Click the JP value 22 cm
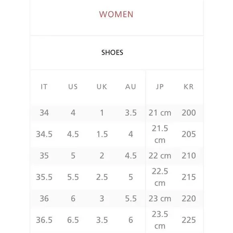This screenshot has width=233, height=233. coord(160,156)
